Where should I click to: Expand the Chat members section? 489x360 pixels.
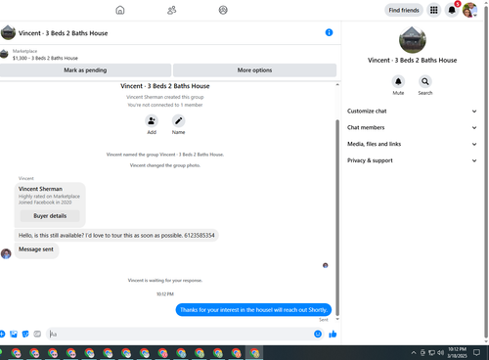(412, 127)
